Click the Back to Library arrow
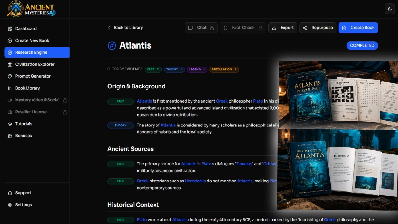This screenshot has height=224, width=398. click(x=109, y=28)
